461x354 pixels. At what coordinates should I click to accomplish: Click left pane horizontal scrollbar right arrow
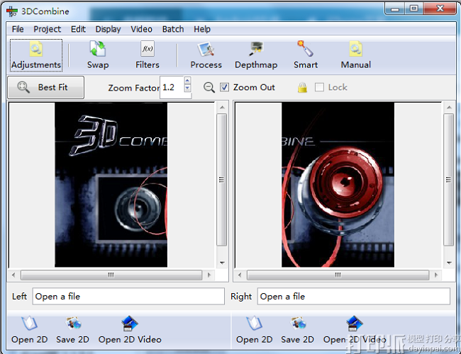coord(209,275)
